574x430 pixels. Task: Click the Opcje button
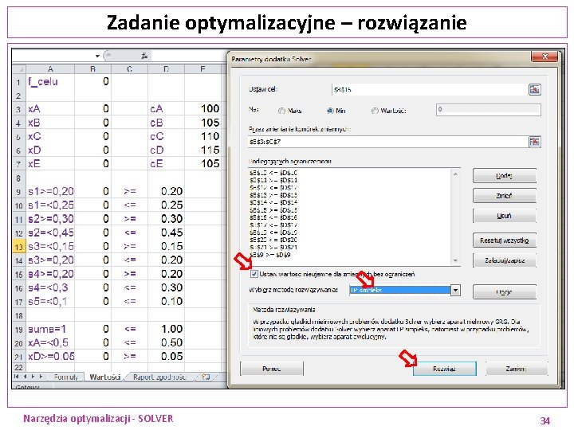(x=504, y=292)
